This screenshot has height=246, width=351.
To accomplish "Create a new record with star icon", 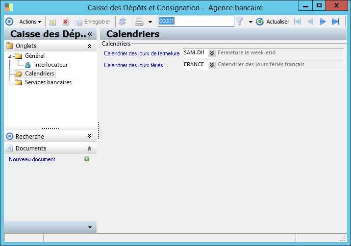I will point(52,22).
